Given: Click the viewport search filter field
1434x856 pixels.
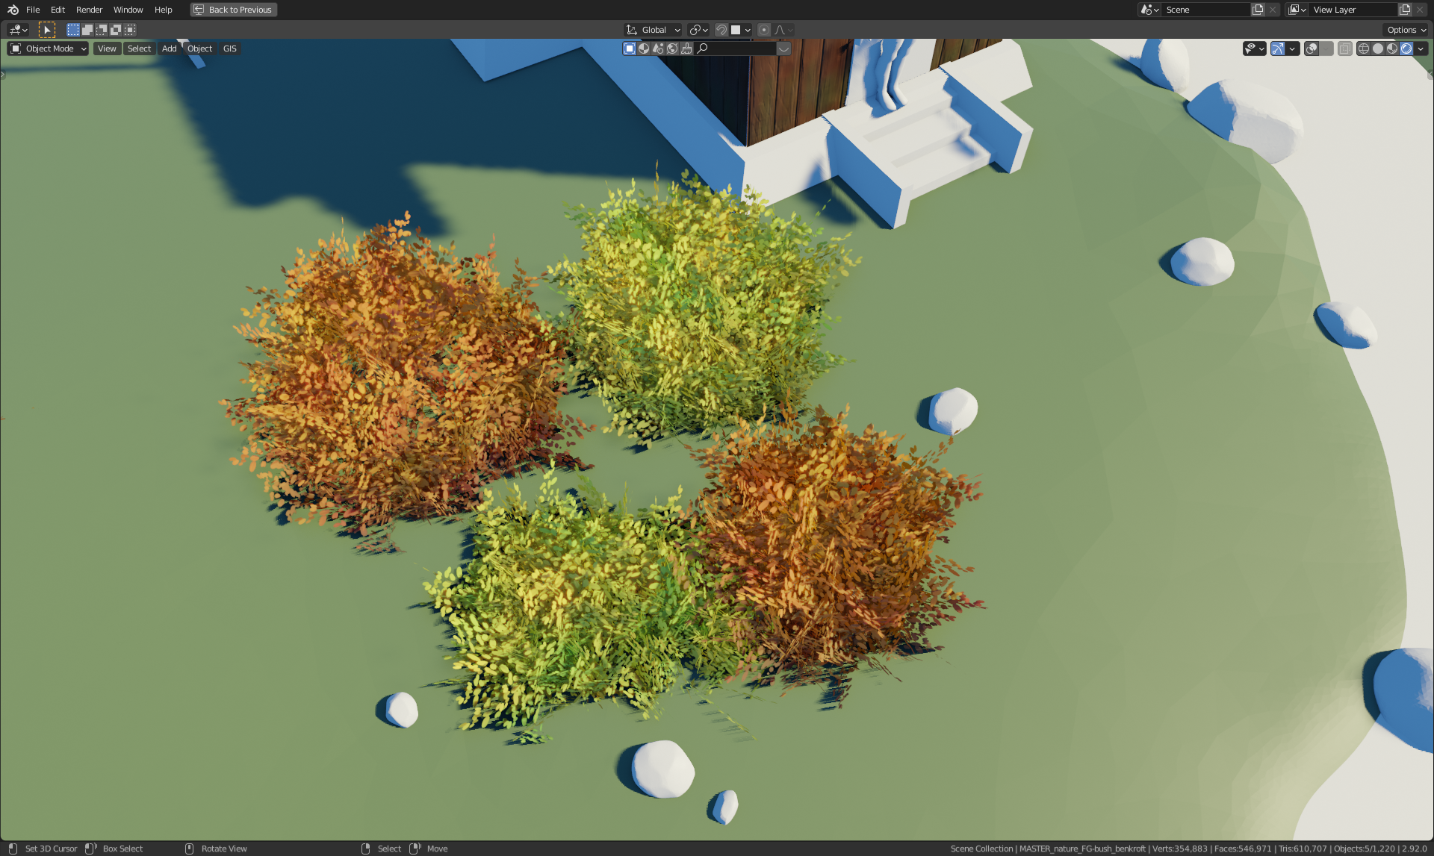Looking at the screenshot, I should 739,49.
